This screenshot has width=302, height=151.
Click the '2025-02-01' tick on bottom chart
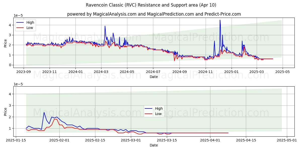click(x=59, y=140)
